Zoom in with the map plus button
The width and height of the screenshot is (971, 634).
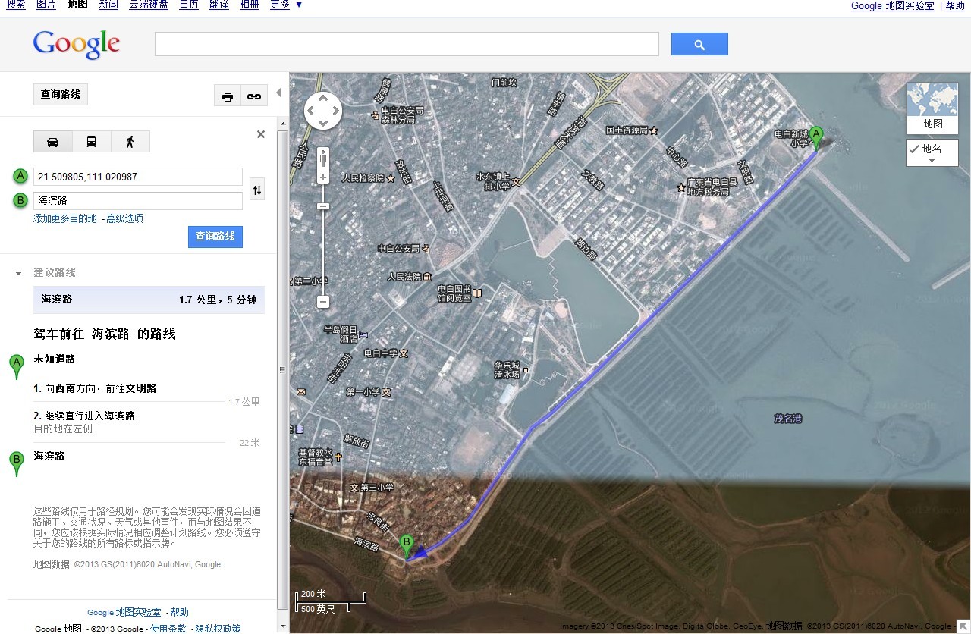[x=323, y=177]
